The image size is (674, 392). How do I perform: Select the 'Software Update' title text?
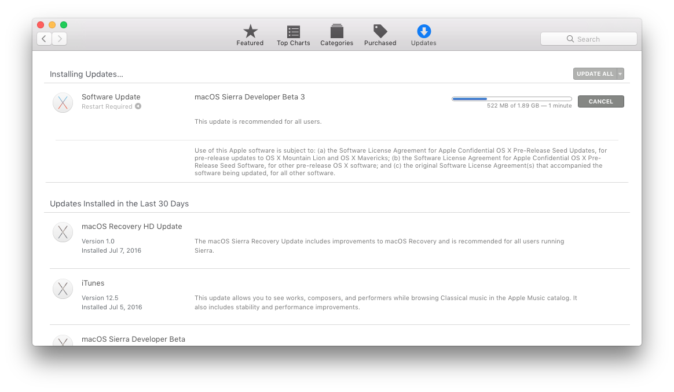click(111, 97)
